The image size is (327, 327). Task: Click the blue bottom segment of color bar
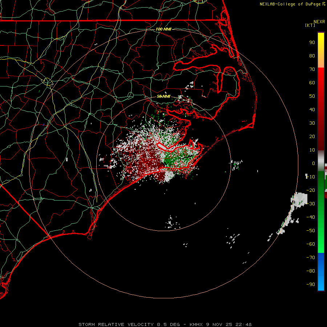click(321, 271)
